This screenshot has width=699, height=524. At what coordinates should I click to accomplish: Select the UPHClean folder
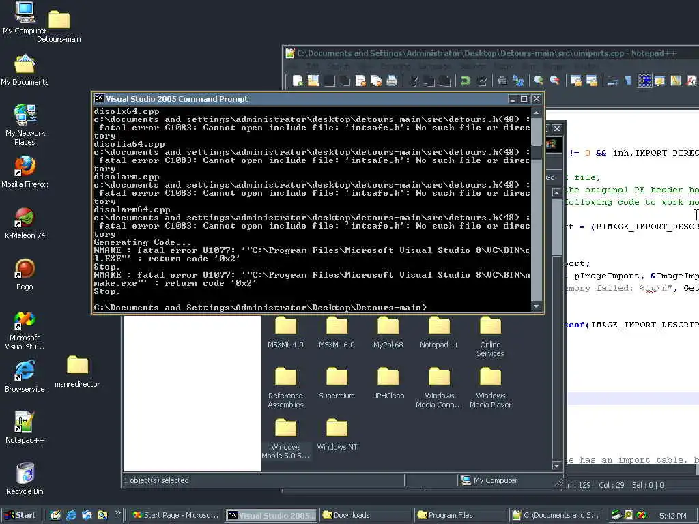[x=388, y=383]
